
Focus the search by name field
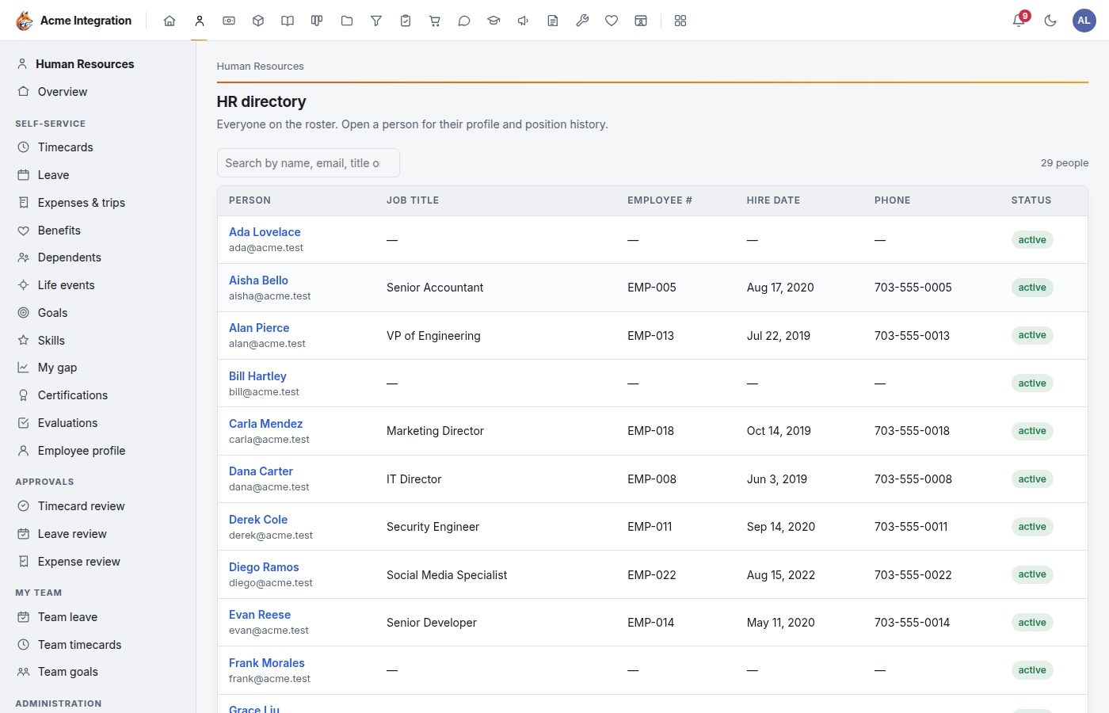(x=308, y=163)
